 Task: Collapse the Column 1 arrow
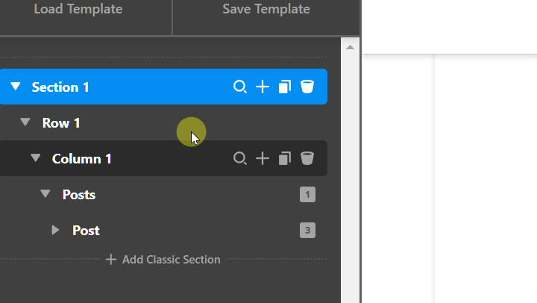[36, 158]
